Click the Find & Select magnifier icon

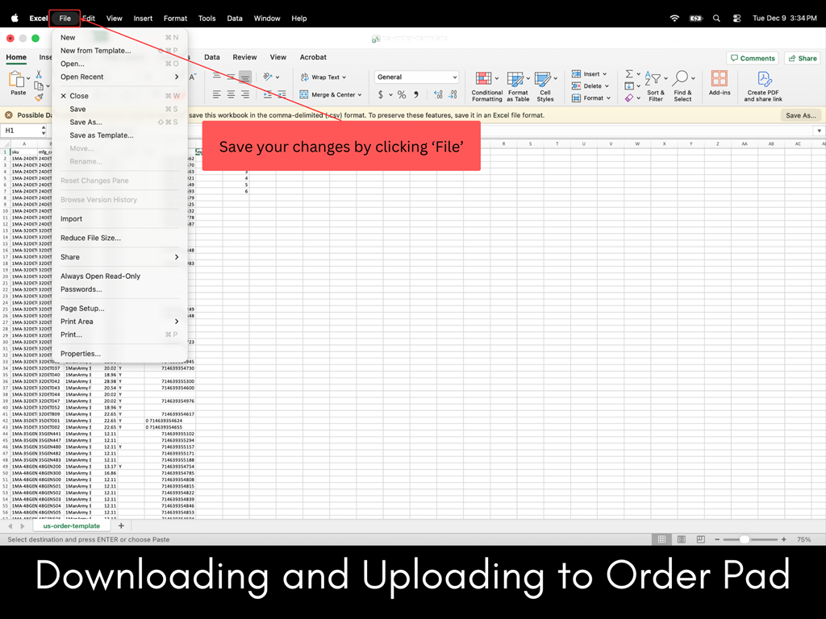pos(682,79)
